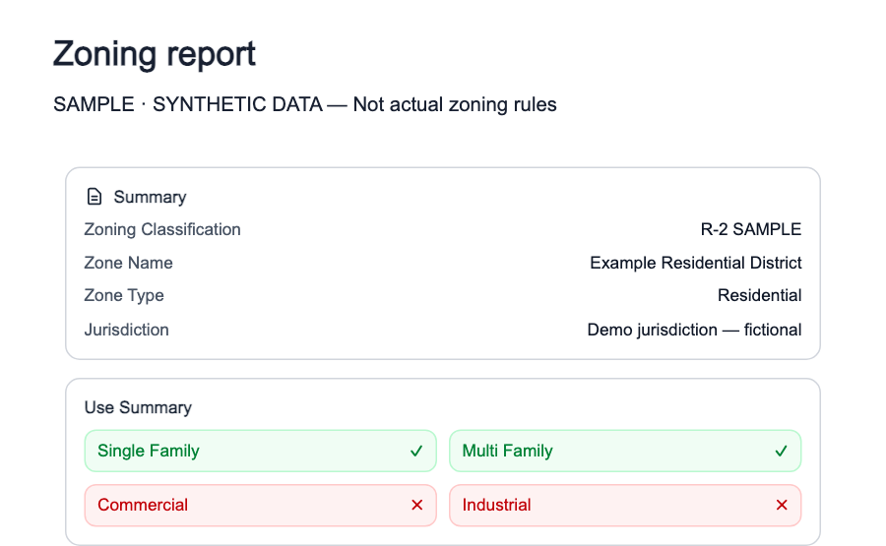Click the SAMPLE SYNTHETIC DATA subtitle
Viewport: 886px width, 546px height.
click(305, 104)
